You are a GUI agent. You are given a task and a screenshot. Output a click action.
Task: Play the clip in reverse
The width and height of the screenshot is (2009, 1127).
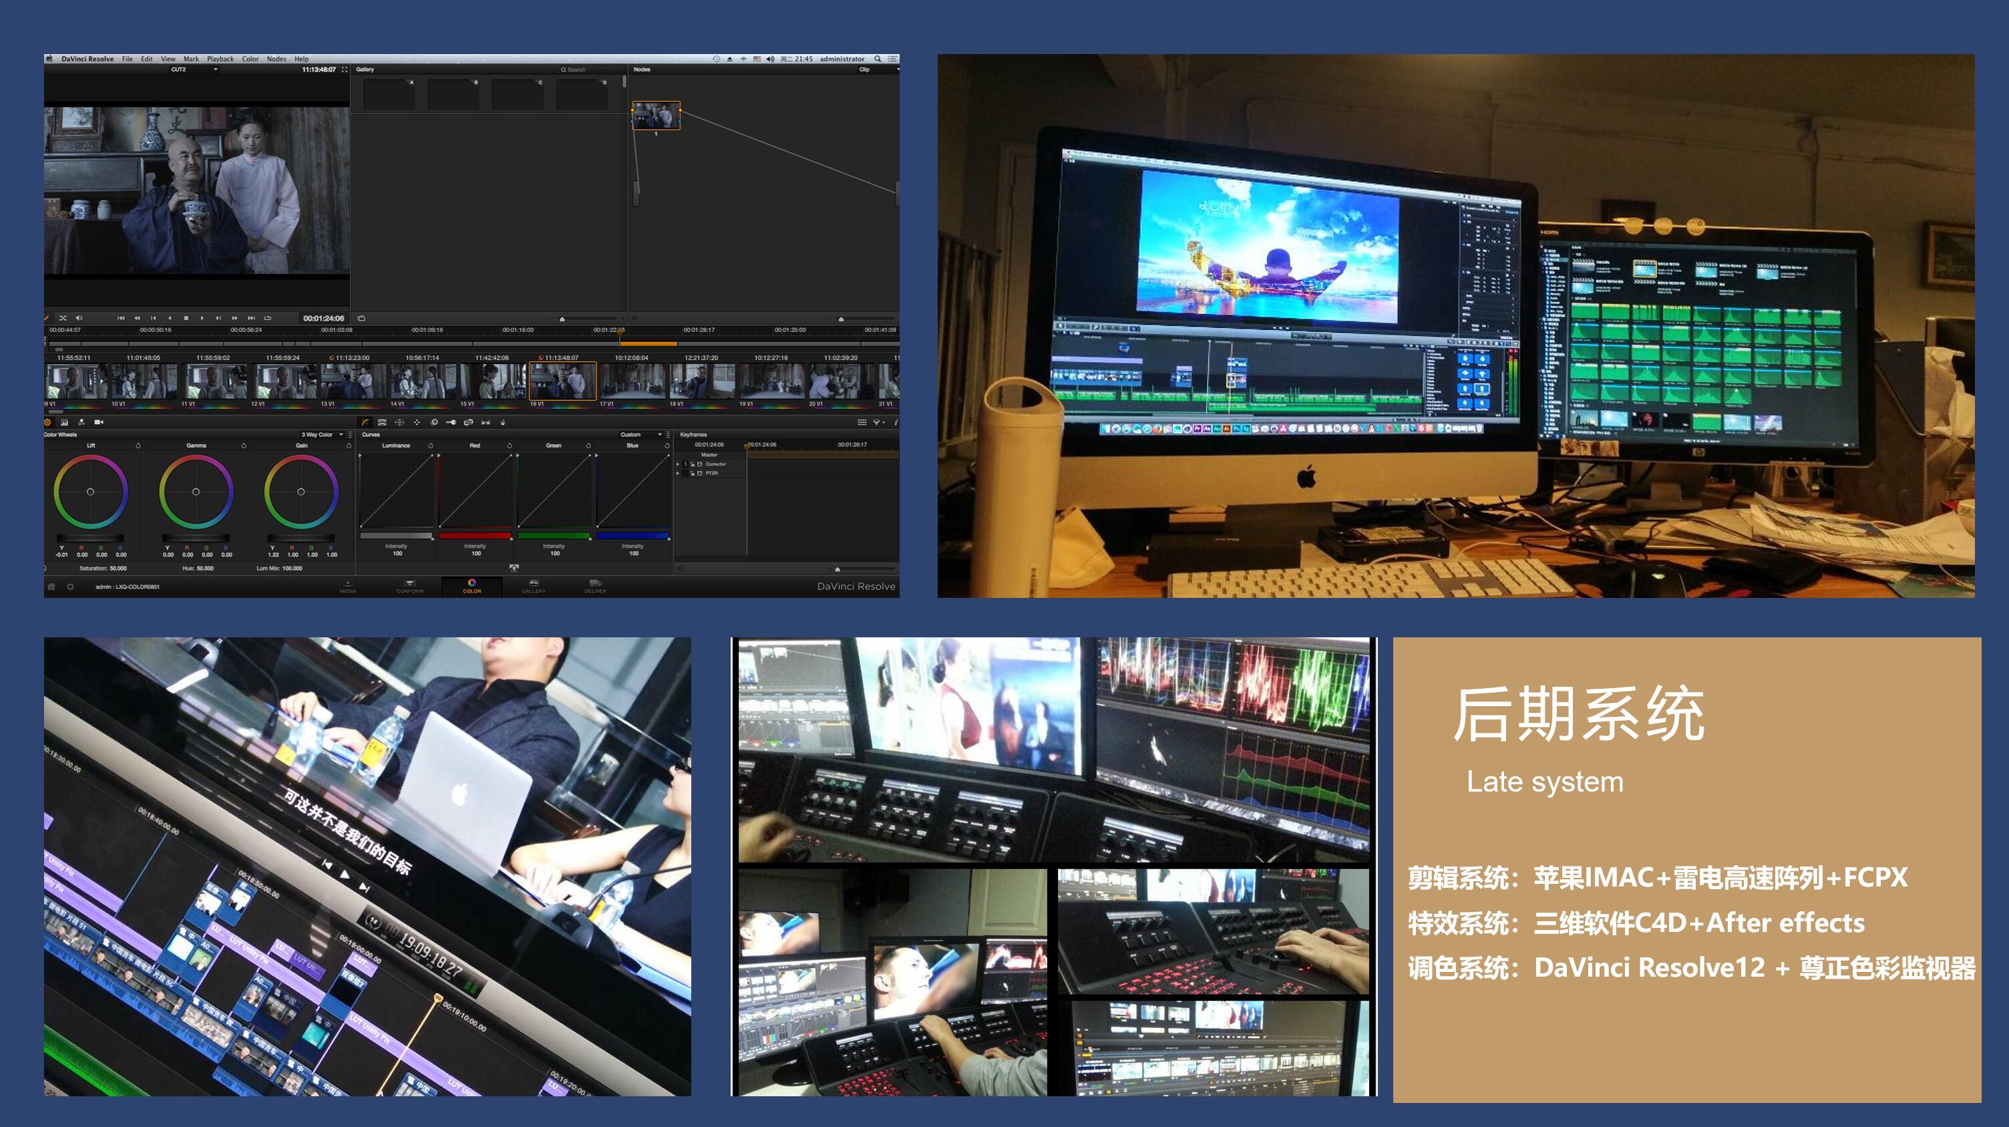170,318
